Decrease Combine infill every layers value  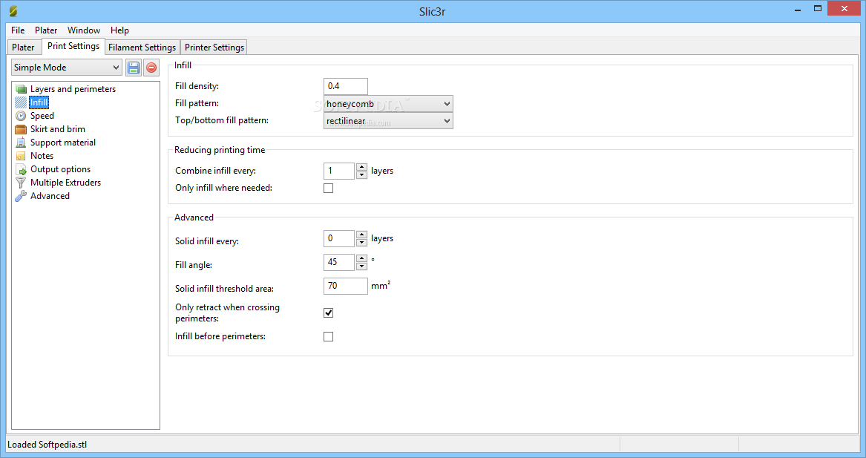(x=361, y=175)
